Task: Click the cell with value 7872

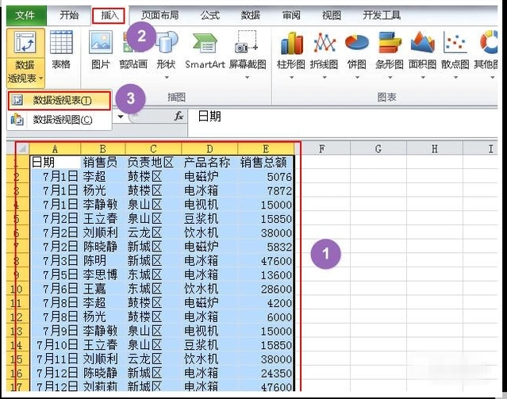Action: tap(266, 190)
